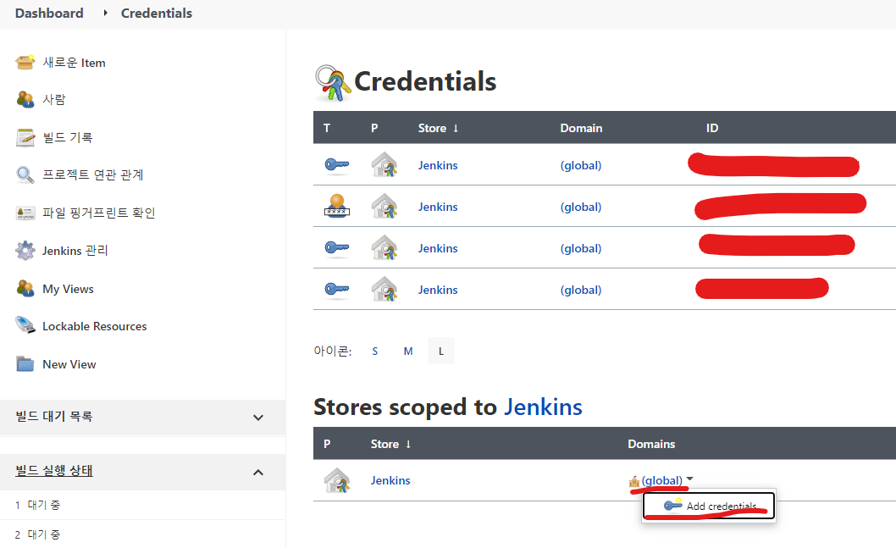Screen dimensions: 896x548
Task: Set icon size to S
Action: (375, 351)
